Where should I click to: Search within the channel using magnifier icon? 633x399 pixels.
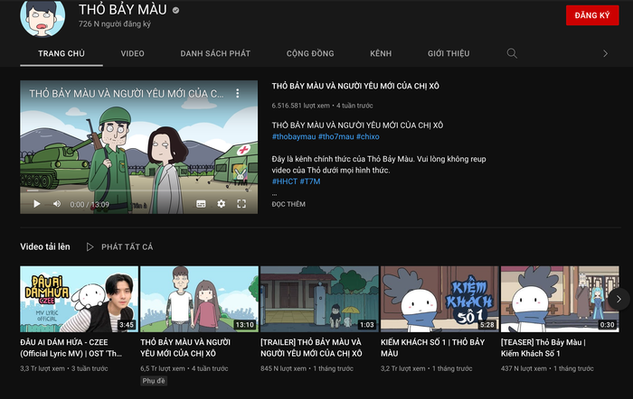pyautogui.click(x=512, y=53)
